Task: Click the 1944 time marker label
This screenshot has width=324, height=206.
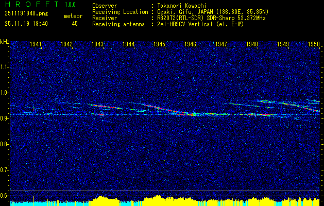Action: 129,44
